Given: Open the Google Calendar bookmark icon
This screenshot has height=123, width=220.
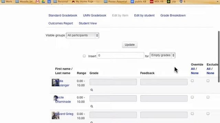Looking at the screenshot, I should coord(49,1).
